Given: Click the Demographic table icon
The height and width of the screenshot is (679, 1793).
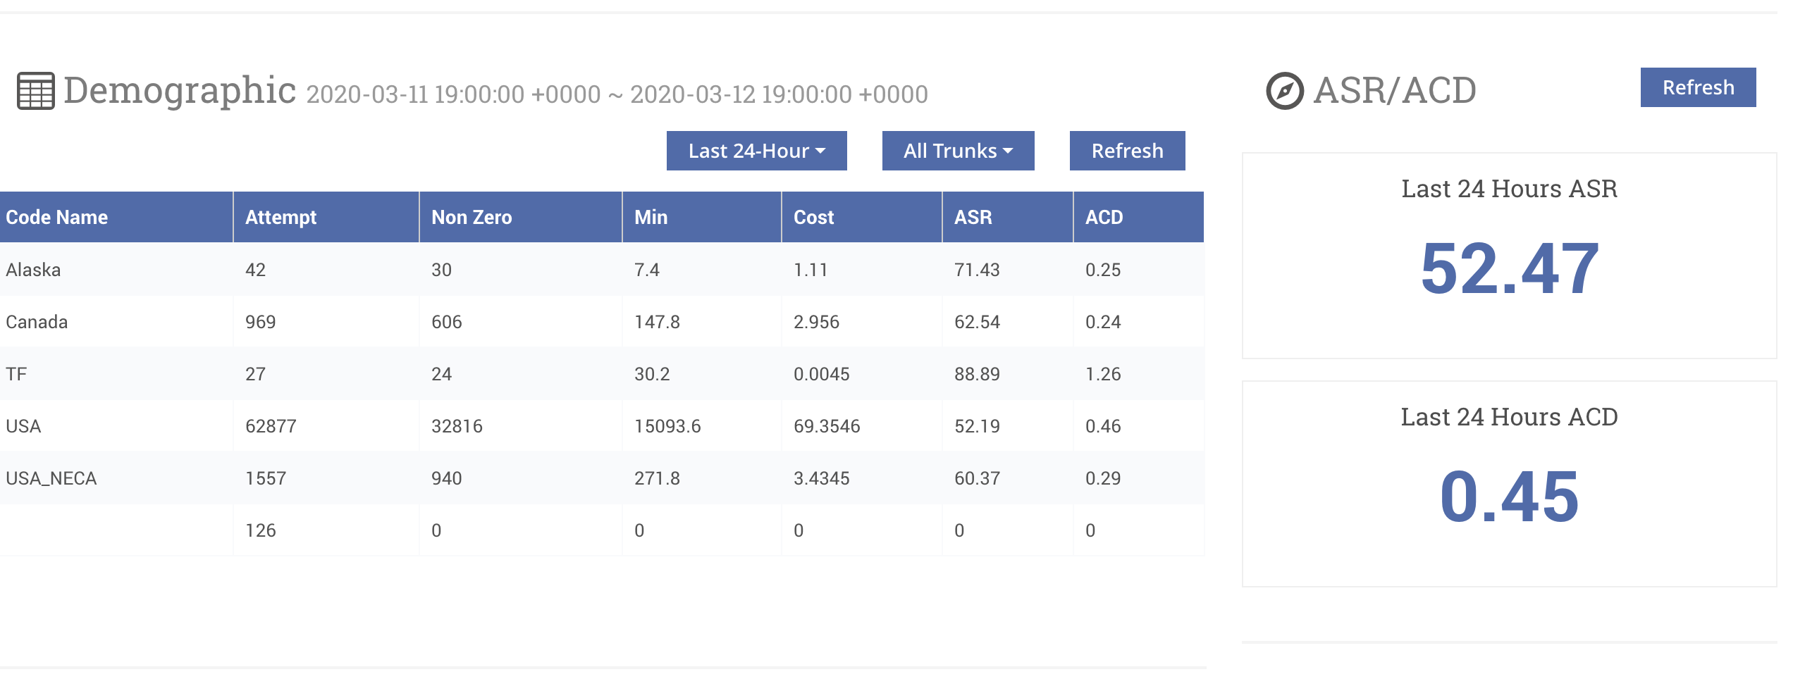Looking at the screenshot, I should pyautogui.click(x=35, y=92).
